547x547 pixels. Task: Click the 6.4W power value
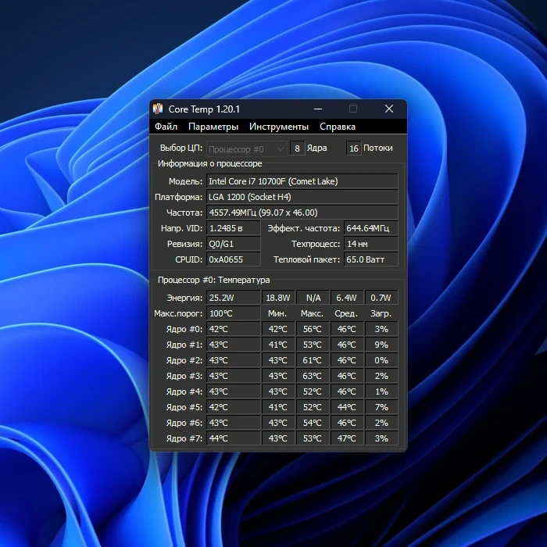347,298
